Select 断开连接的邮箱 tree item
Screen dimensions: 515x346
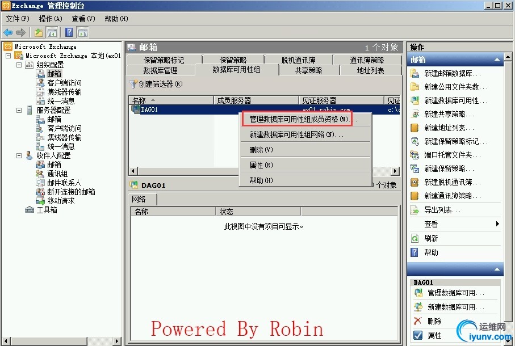click(x=72, y=192)
